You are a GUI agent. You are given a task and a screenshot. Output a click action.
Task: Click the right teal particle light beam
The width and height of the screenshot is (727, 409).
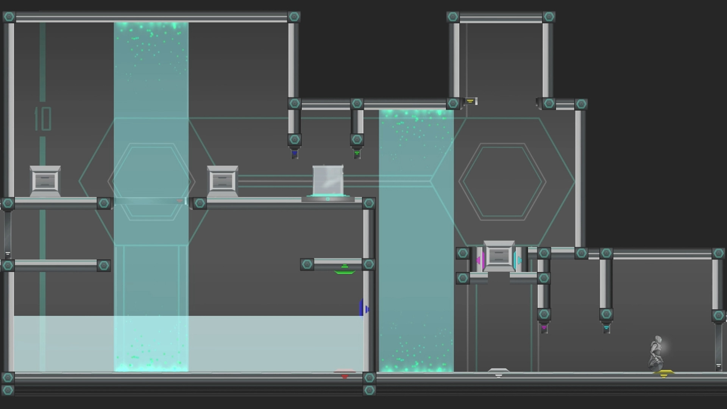coord(416,241)
